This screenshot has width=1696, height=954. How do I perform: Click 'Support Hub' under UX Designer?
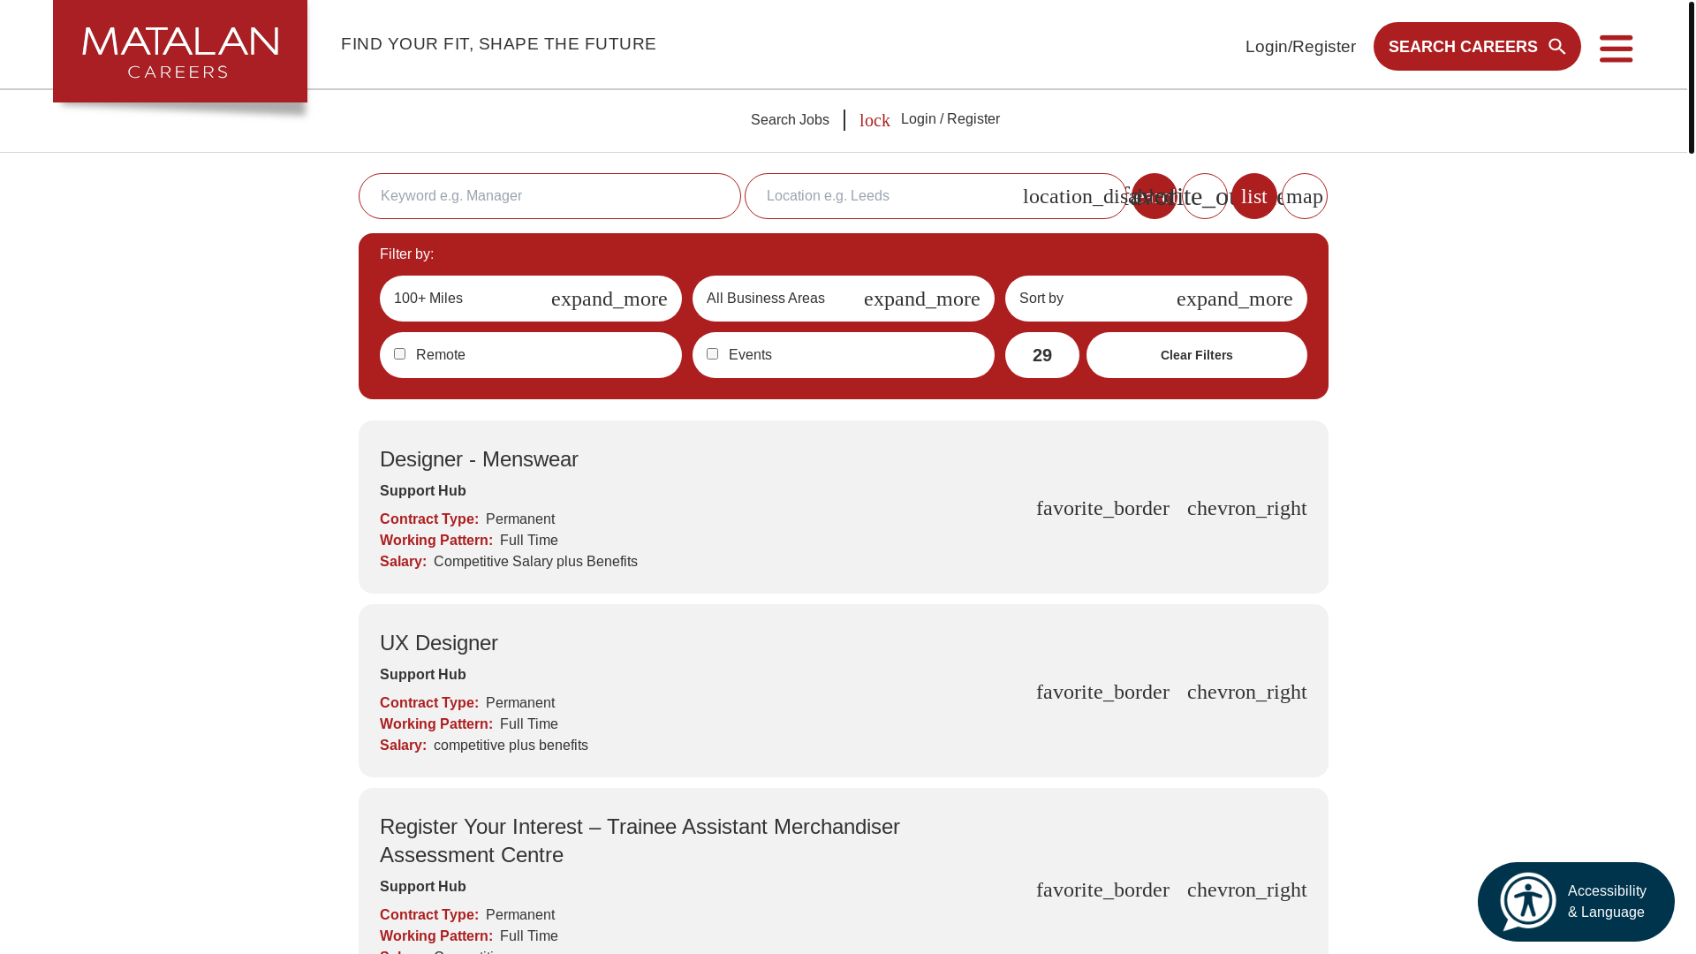(x=423, y=675)
